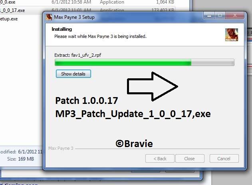Show details of the installation
Screen dimensions: 252x185
point(73,74)
